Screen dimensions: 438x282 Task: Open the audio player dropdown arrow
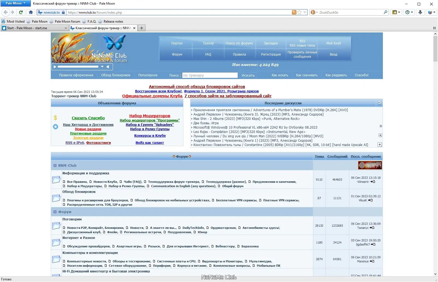tap(102, 66)
